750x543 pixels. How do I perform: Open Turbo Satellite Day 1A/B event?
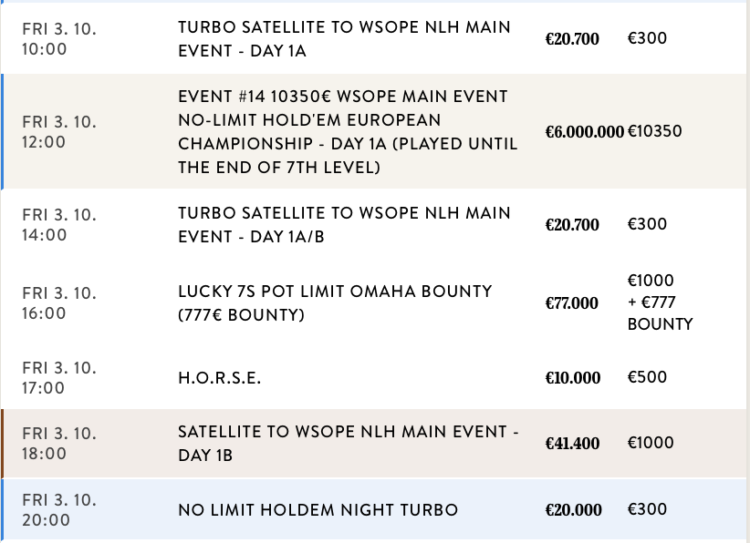[344, 224]
